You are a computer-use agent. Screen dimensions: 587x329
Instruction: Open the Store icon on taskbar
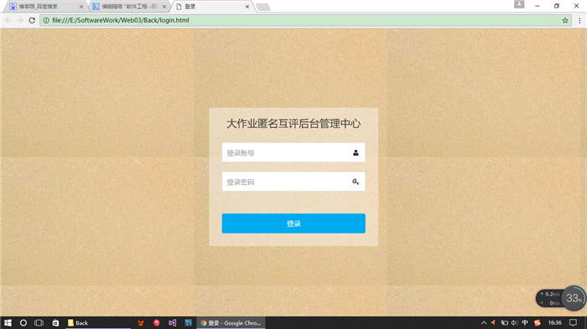55,322
